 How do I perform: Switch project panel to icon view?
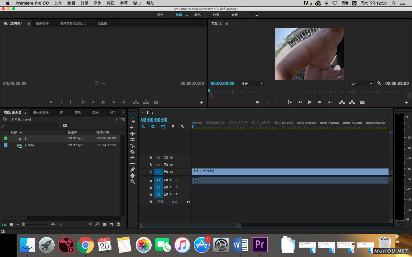(11, 224)
